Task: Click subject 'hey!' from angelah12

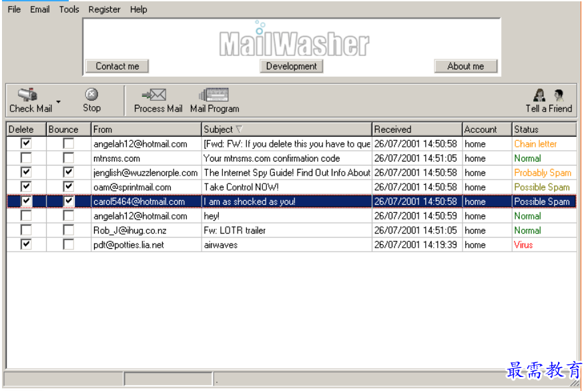Action: pos(212,216)
